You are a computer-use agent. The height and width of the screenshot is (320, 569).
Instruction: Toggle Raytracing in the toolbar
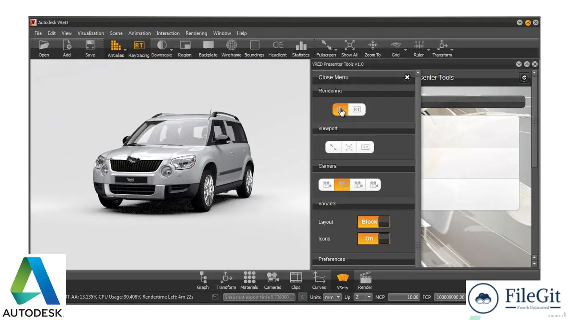[x=139, y=48]
